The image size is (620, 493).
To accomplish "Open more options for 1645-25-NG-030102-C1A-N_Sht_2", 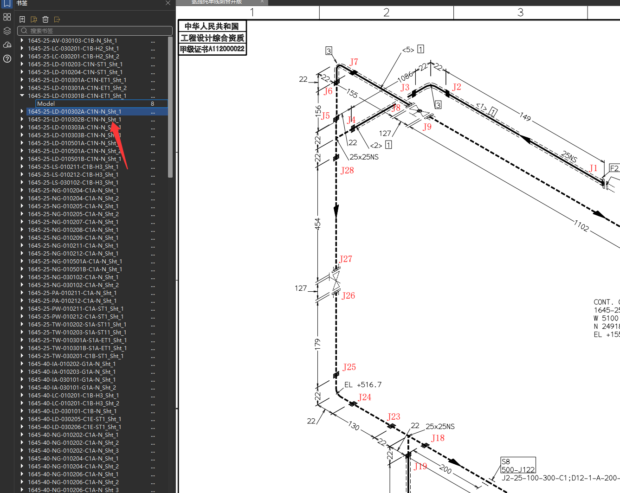I will coord(153,285).
